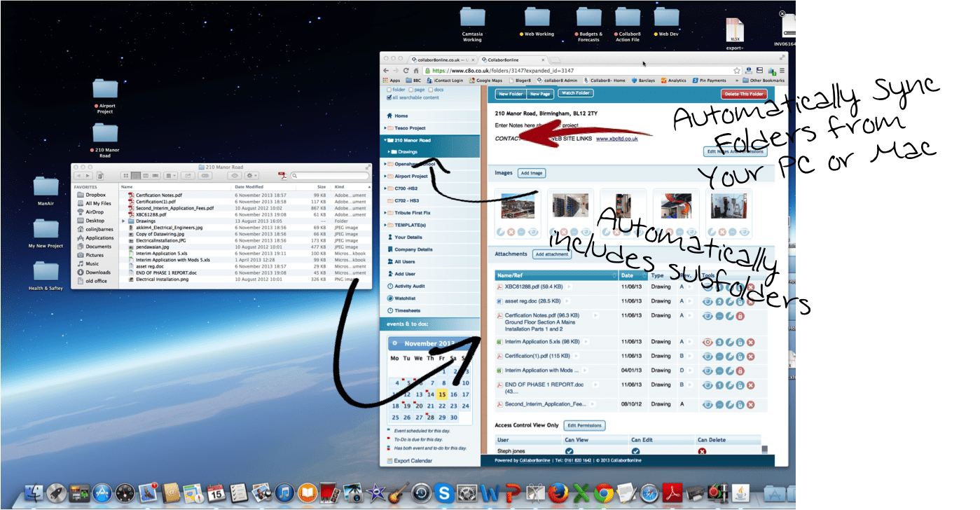Screen dimensions: 980x510
Task: Open Adobe Acrobat from the Dock
Action: click(671, 492)
